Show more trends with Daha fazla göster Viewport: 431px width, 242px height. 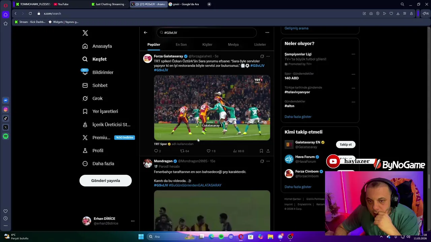[298, 117]
